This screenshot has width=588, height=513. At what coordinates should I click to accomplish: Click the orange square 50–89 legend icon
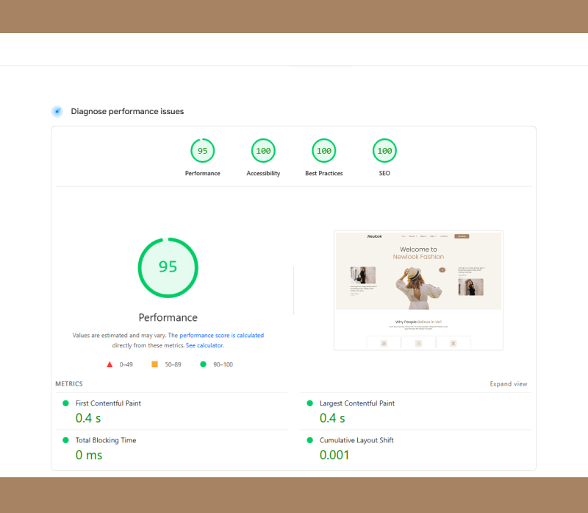tap(154, 364)
